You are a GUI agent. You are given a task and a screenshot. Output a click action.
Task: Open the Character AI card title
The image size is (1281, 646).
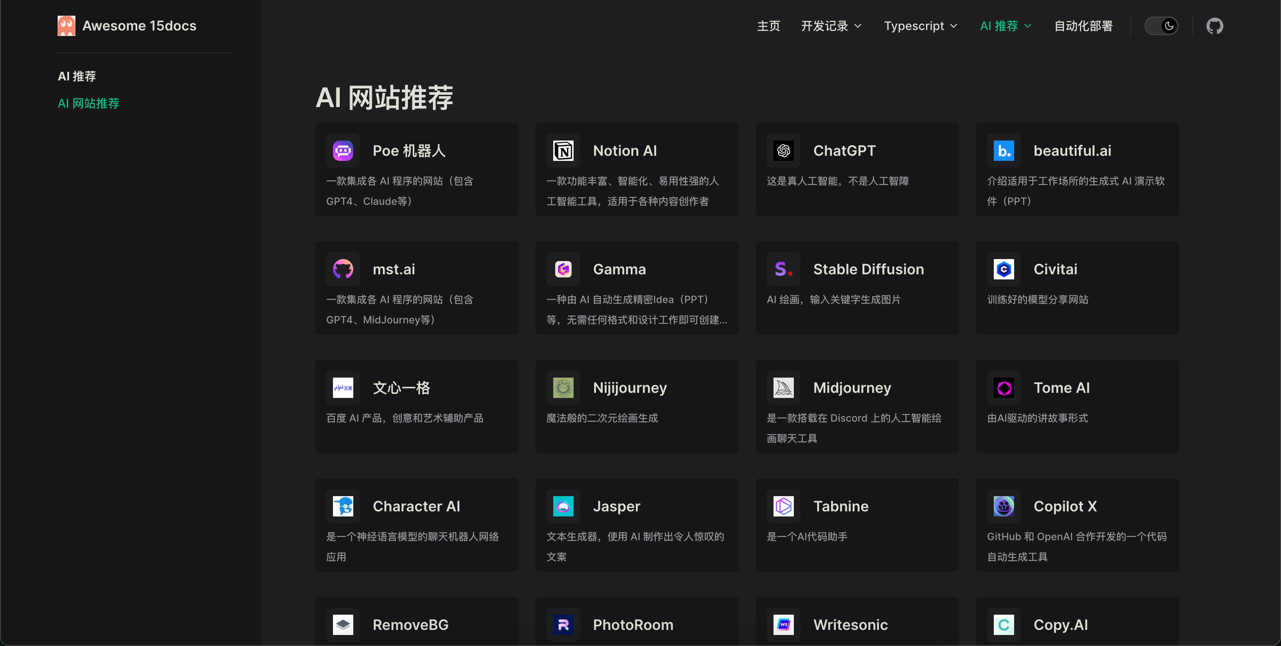pyautogui.click(x=416, y=506)
